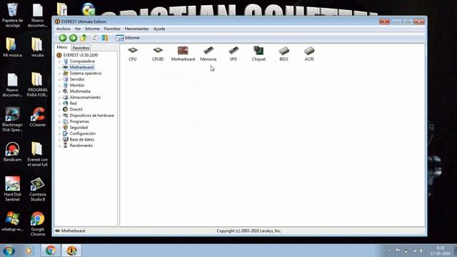The image size is (457, 257).
Task: Open the Ayuda menu
Action: (159, 29)
